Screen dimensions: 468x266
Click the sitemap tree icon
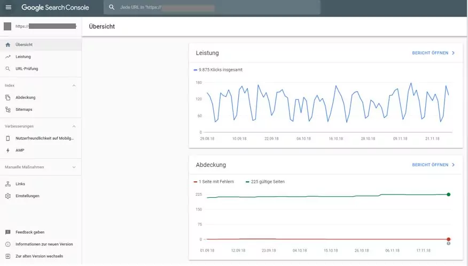coord(8,109)
